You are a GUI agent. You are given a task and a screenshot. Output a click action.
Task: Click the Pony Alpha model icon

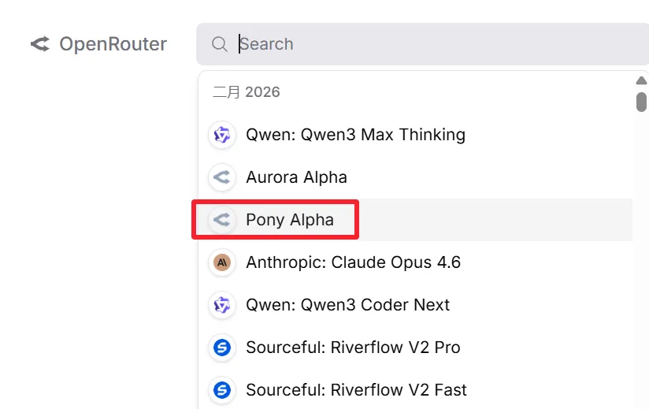pyautogui.click(x=222, y=220)
